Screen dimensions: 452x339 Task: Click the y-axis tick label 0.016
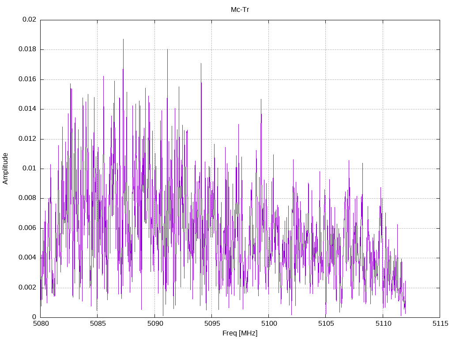(x=27, y=79)
